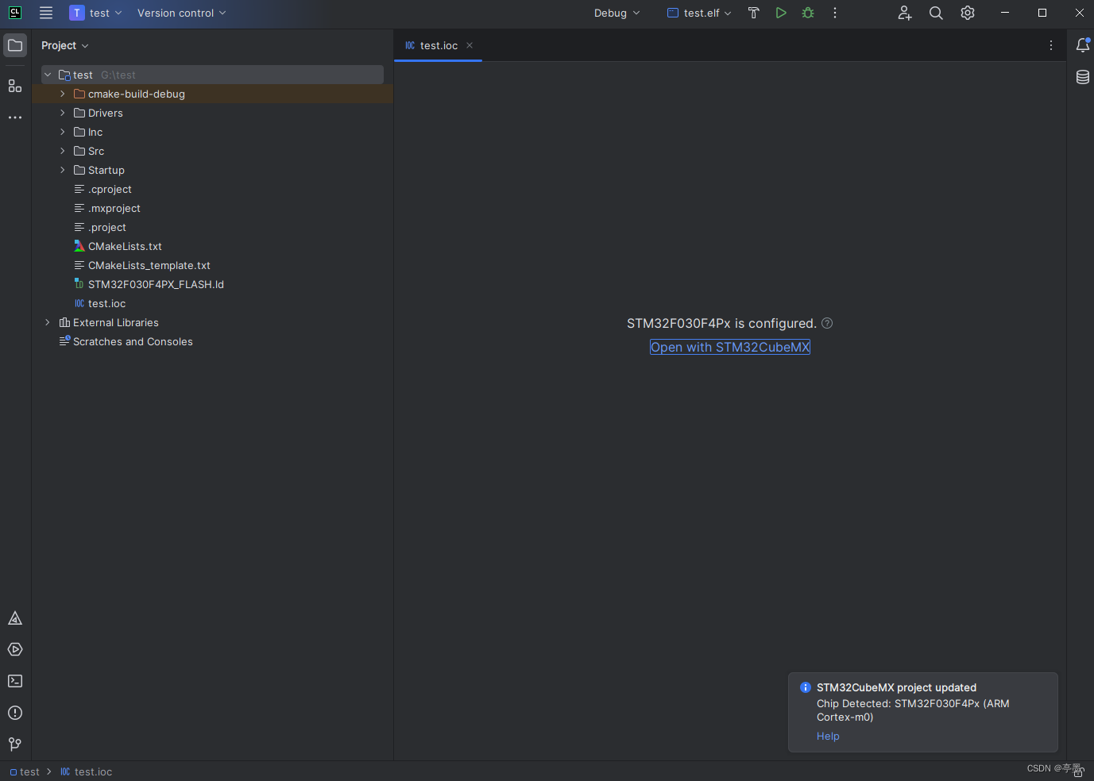Image resolution: width=1094 pixels, height=781 pixels.
Task: Show more tool windows ellipsis
Action: [15, 117]
